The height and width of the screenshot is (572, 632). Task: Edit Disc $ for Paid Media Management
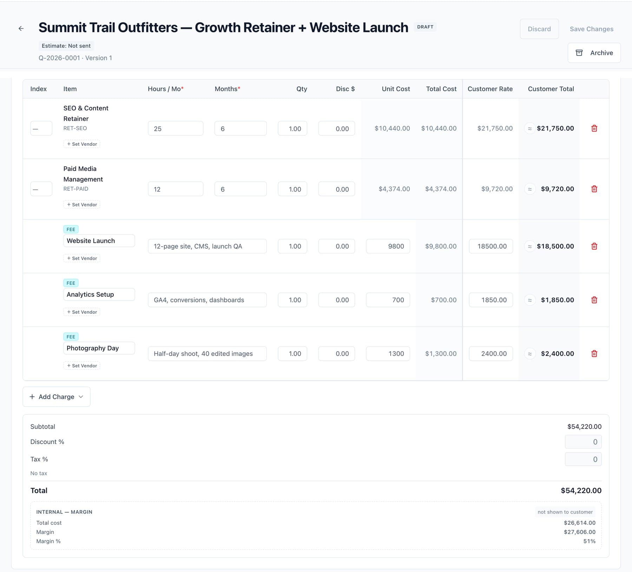click(336, 189)
